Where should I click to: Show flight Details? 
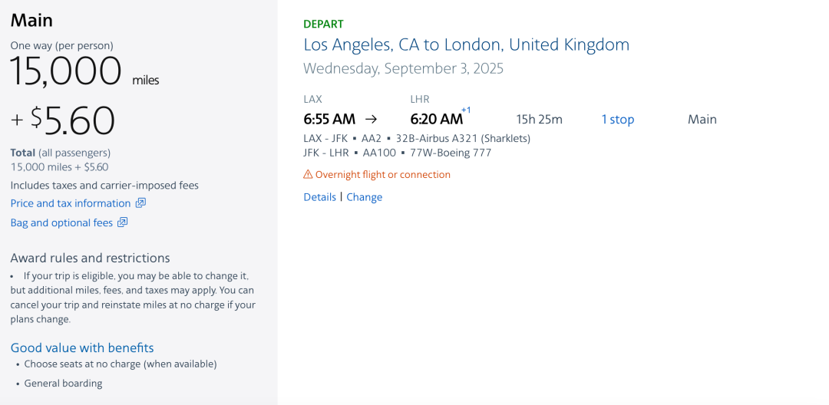(x=319, y=197)
